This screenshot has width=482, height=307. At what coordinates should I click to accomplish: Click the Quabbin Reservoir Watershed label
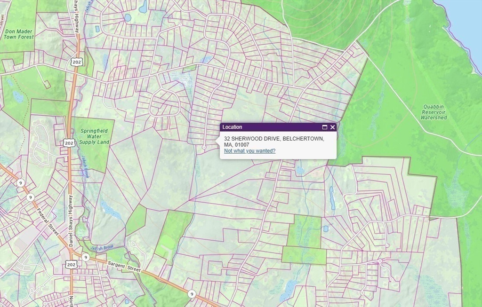[x=434, y=112]
